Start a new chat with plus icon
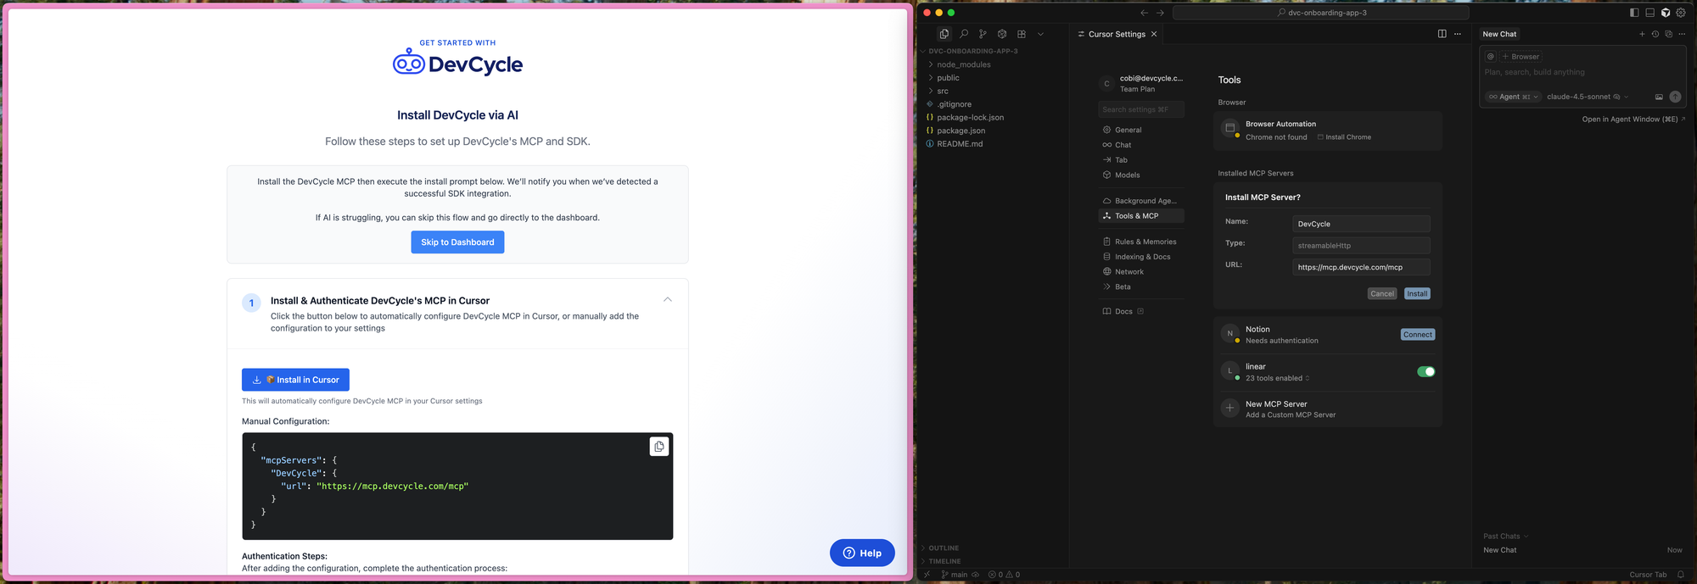Image resolution: width=1697 pixels, height=584 pixels. (x=1642, y=34)
